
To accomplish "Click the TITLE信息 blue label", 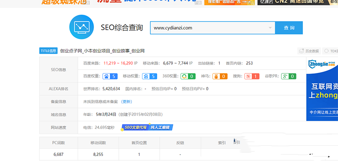I will coord(48,51).
